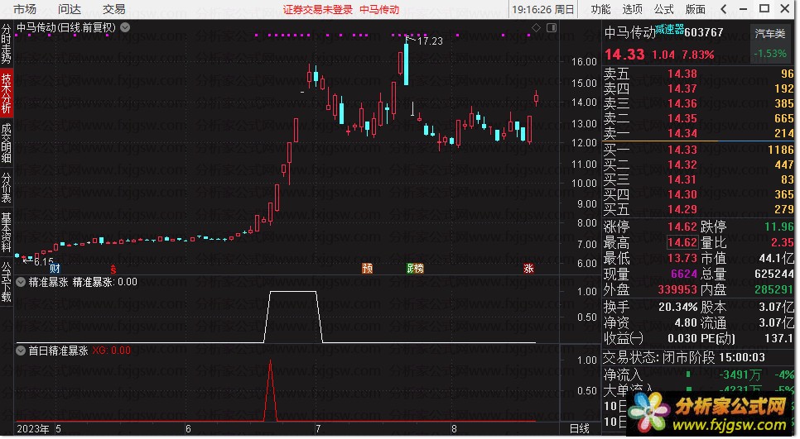
Task: Click the diamond icon atop the chart
Action: pyautogui.click(x=536, y=27)
